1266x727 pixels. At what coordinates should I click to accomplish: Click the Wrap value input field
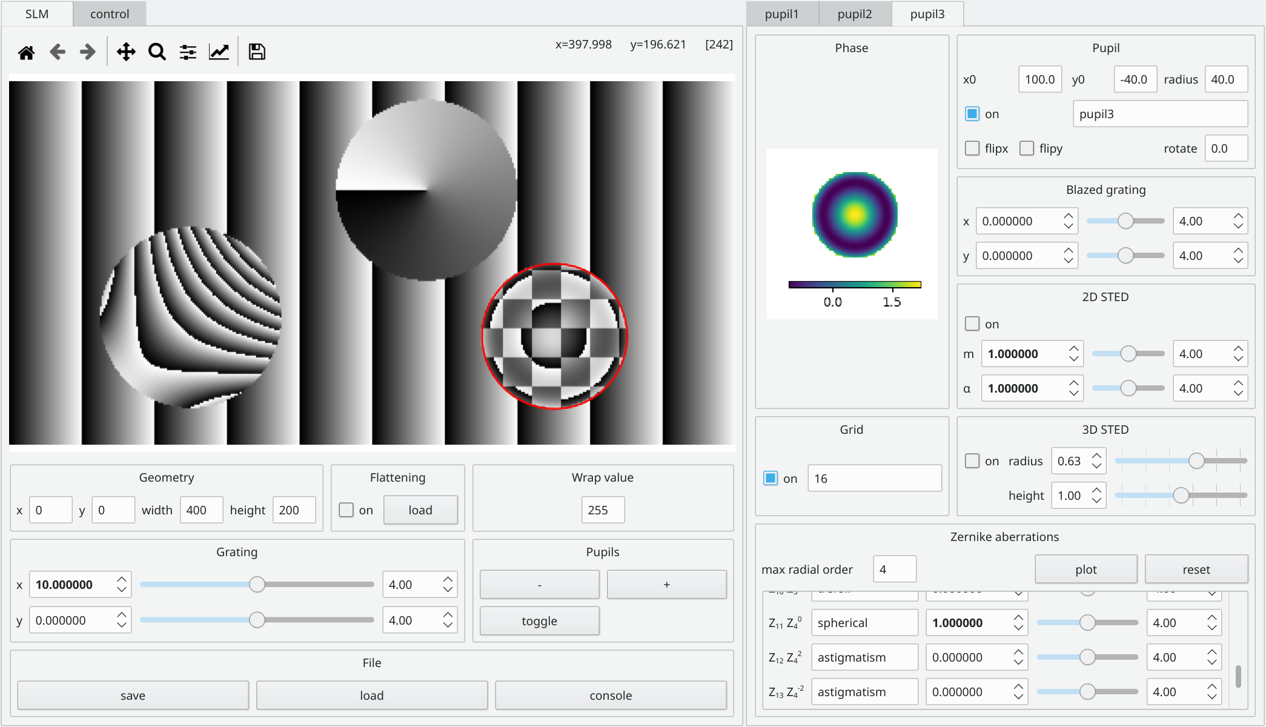pyautogui.click(x=603, y=510)
